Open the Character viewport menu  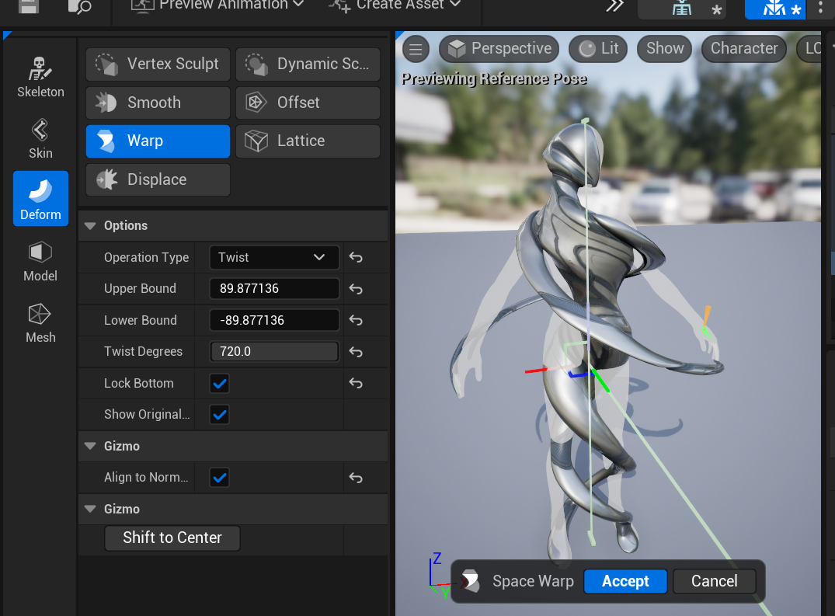[744, 49]
